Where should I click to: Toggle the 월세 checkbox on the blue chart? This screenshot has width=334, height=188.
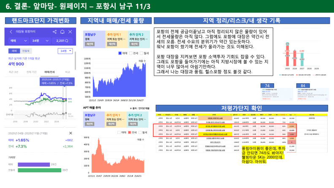pyautogui.click(x=141, y=53)
